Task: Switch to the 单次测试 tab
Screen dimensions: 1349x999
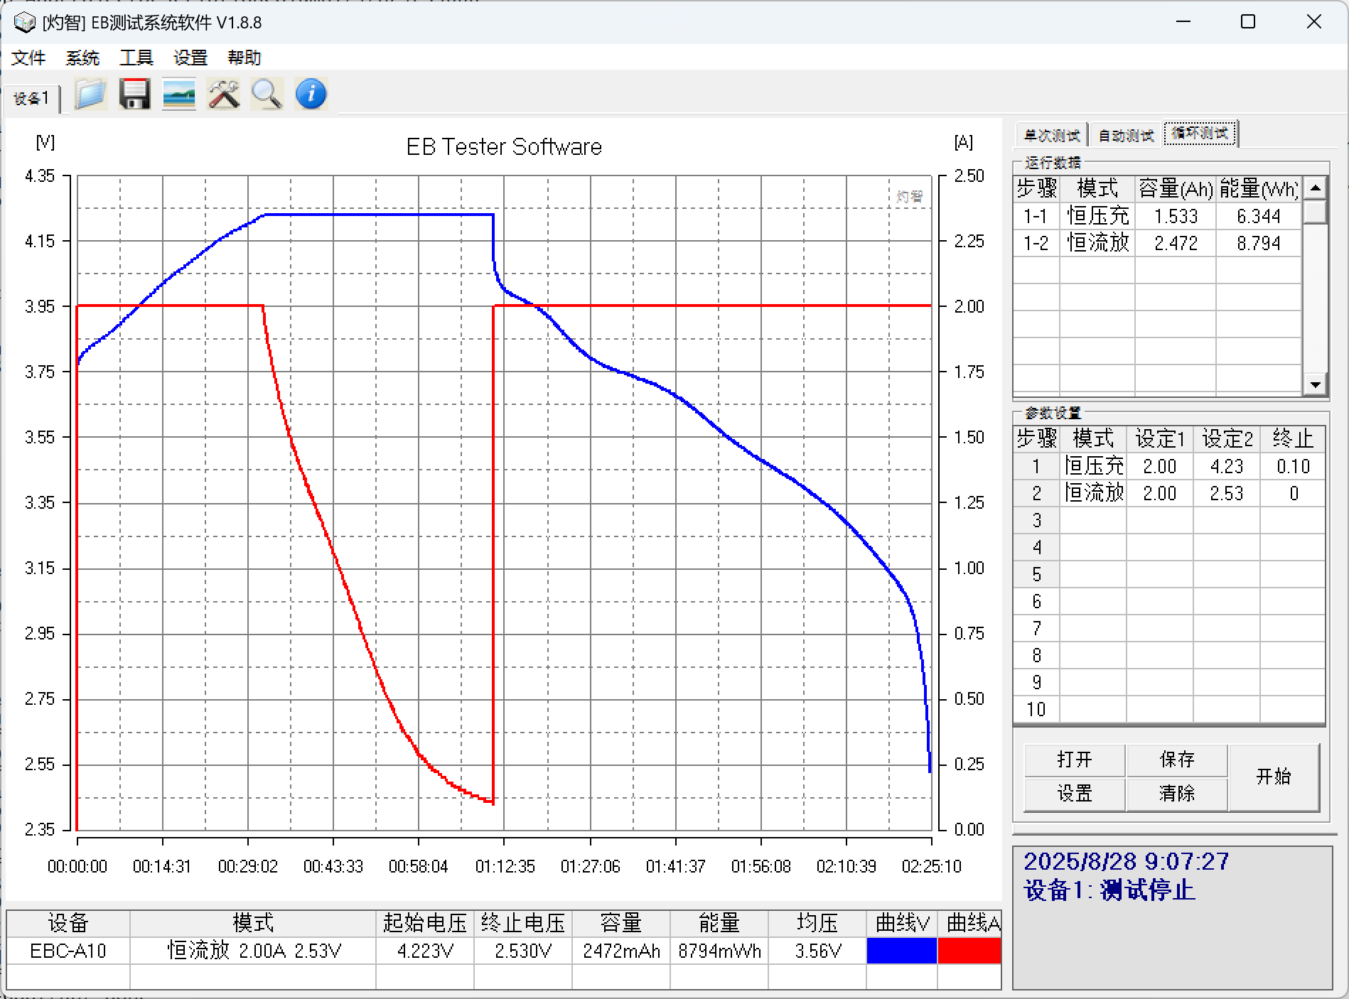Action: tap(1051, 135)
